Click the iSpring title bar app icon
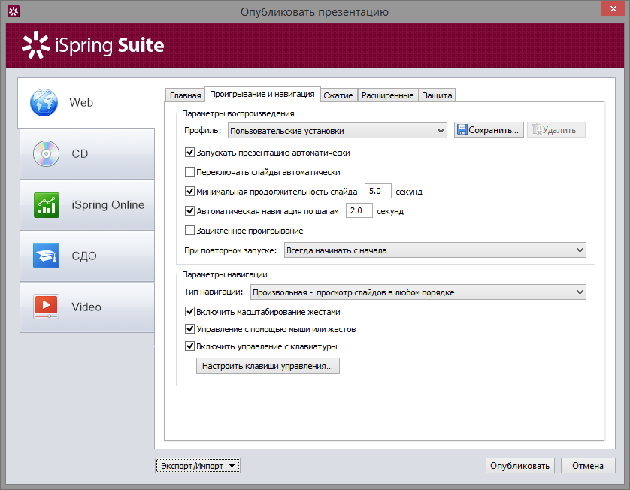This screenshot has width=630, height=490. point(14,11)
